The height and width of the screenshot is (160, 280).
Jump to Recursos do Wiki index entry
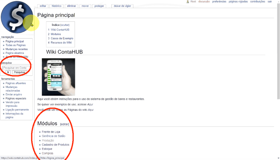(61, 43)
